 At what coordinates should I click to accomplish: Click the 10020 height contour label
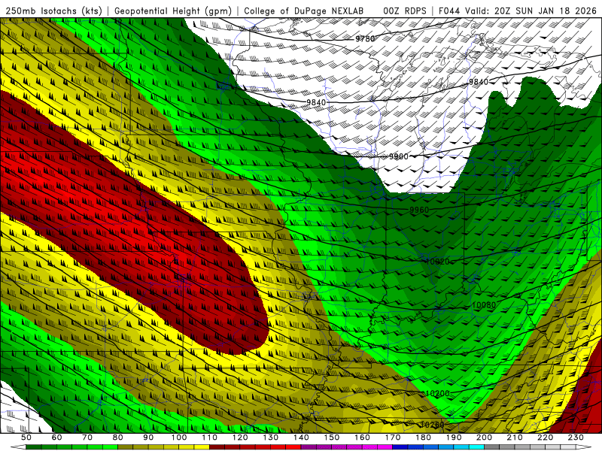438,262
